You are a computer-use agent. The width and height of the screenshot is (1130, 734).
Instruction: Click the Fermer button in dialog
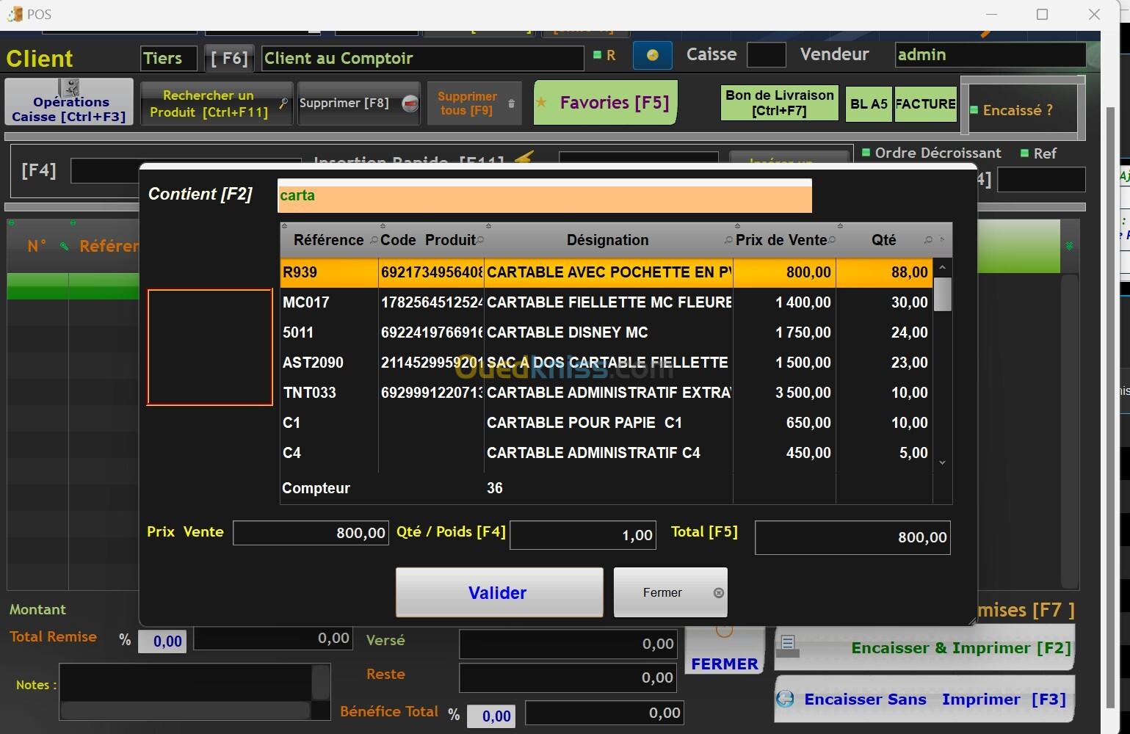[670, 592]
